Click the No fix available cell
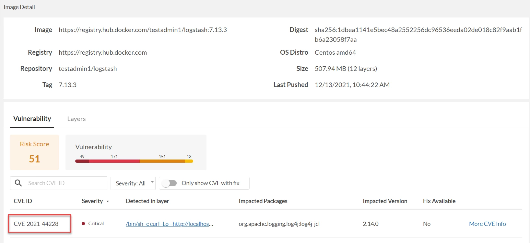 (427, 224)
